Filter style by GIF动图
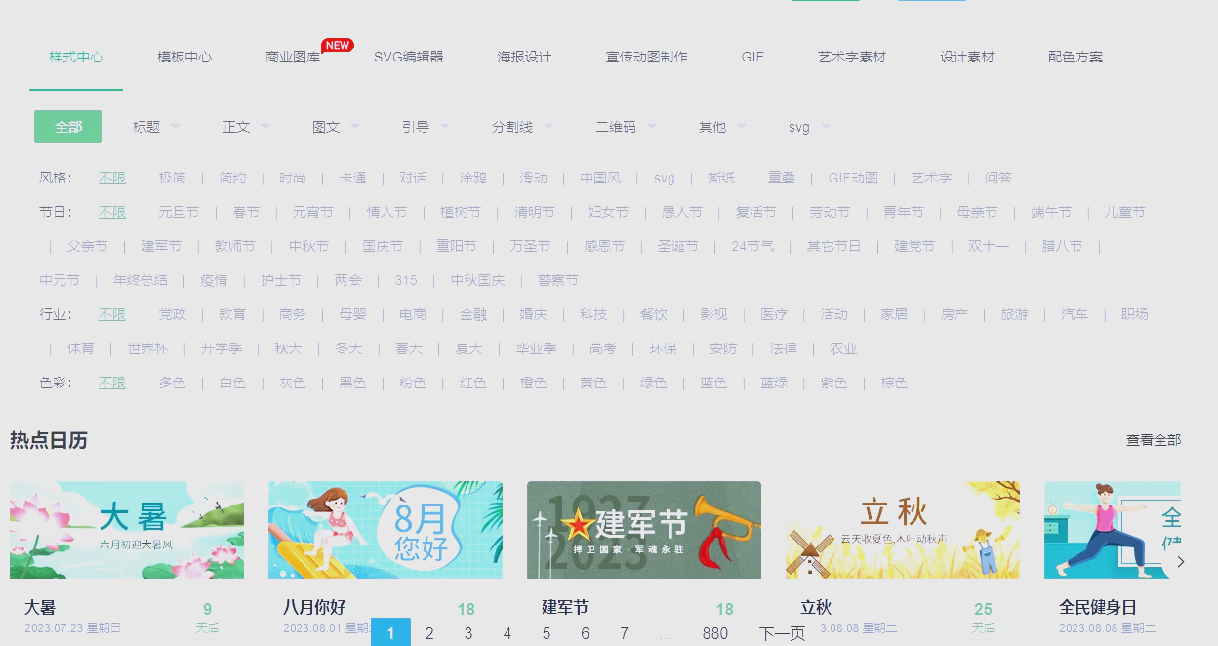The image size is (1218, 646). [x=853, y=178]
